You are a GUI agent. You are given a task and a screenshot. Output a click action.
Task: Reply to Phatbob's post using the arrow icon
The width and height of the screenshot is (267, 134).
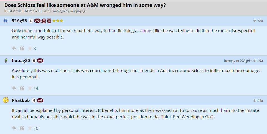[x=14, y=128]
